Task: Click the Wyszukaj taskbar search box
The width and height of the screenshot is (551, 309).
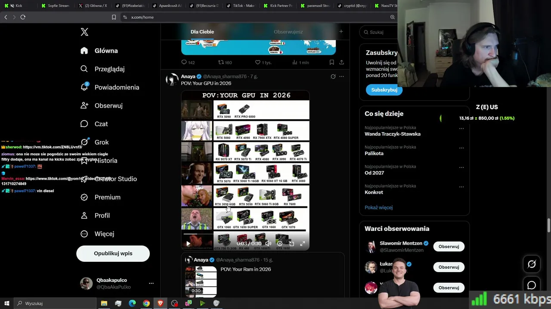Action: [55, 303]
